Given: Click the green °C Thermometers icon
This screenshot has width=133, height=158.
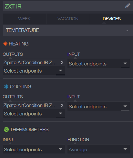Looking at the screenshot, I should [6, 129].
